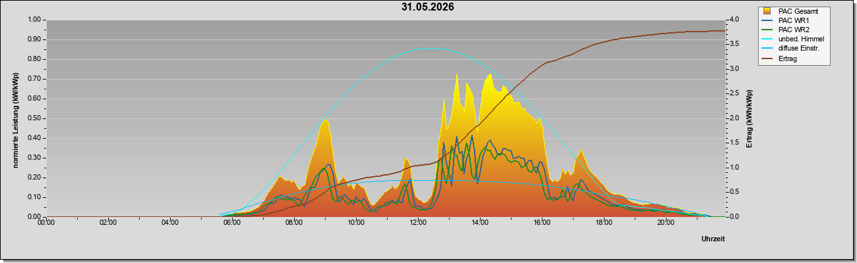
Task: Click the 00:00 time axis tick
Action: click(46, 223)
